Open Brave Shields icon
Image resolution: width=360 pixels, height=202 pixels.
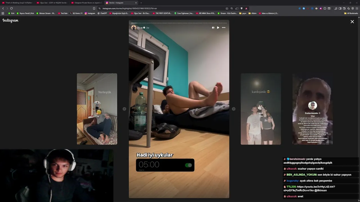(x=242, y=8)
